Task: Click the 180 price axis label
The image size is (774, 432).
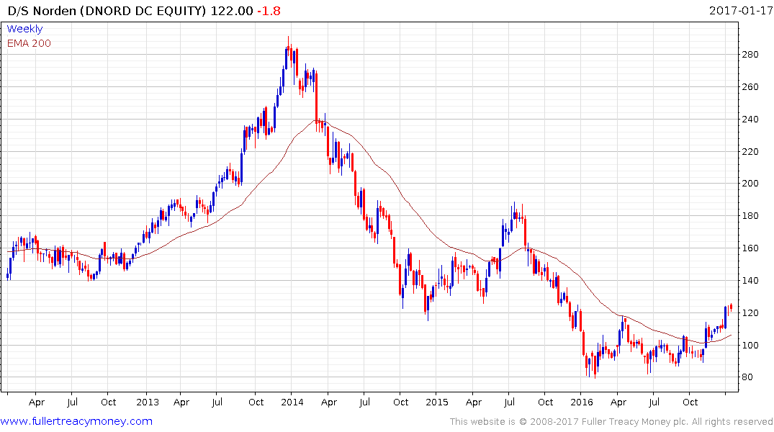Action: pos(750,216)
